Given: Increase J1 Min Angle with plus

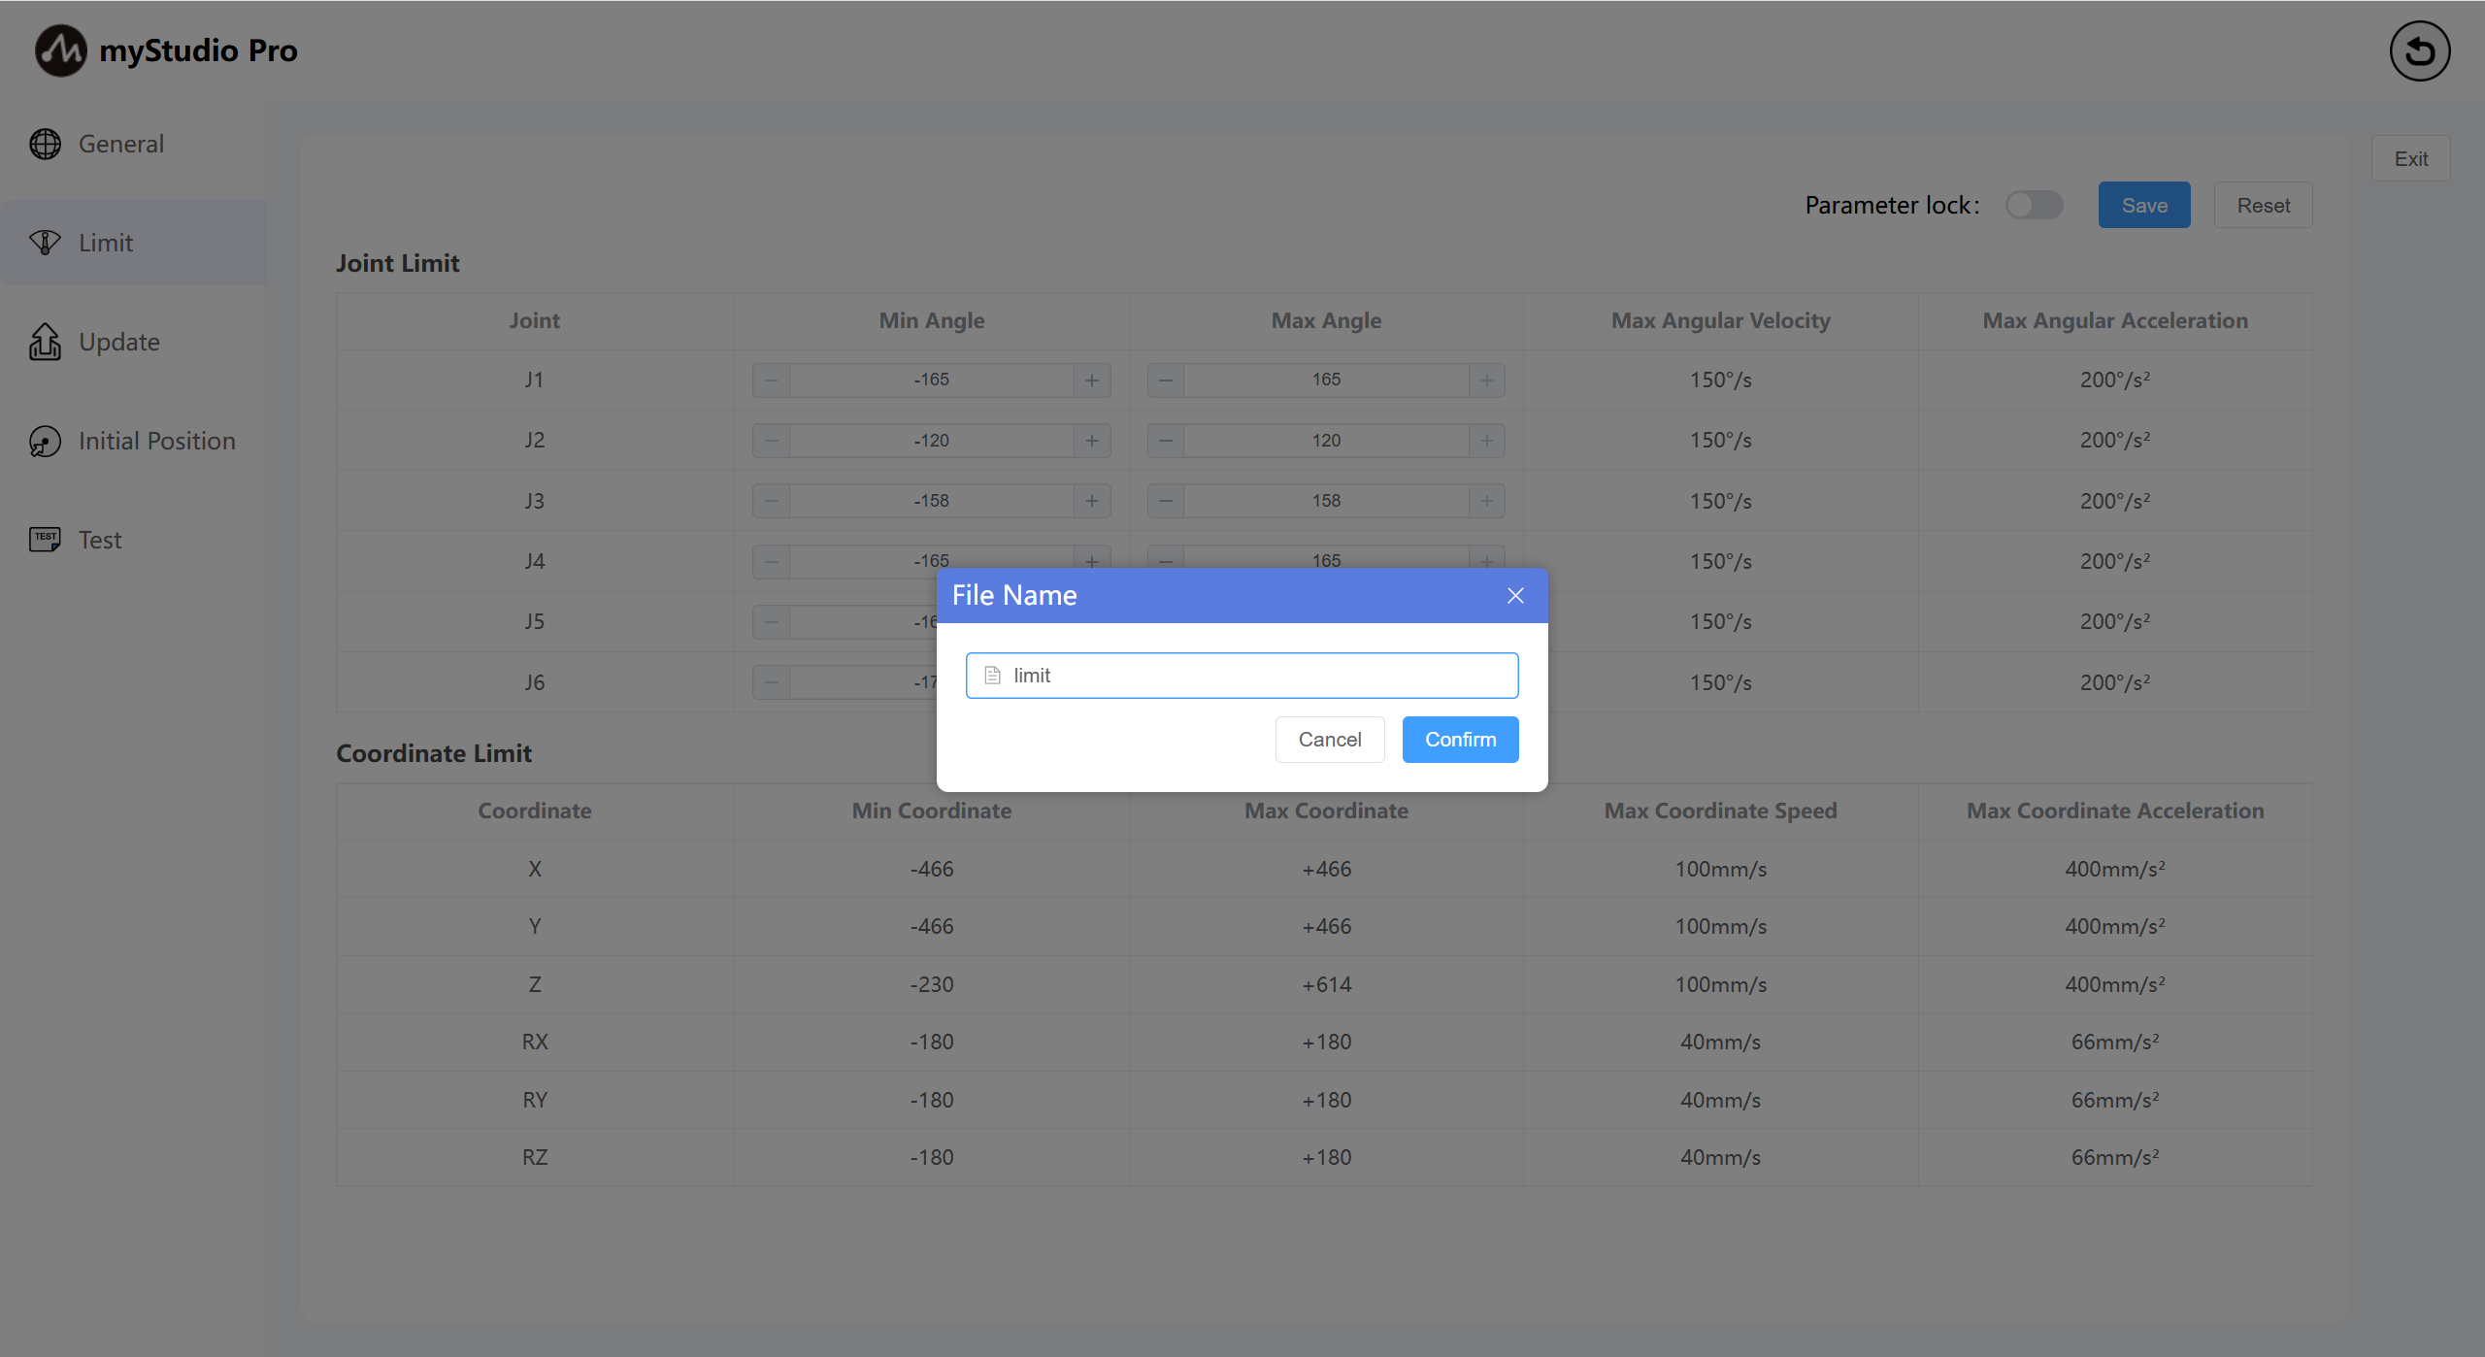Looking at the screenshot, I should click(1092, 381).
